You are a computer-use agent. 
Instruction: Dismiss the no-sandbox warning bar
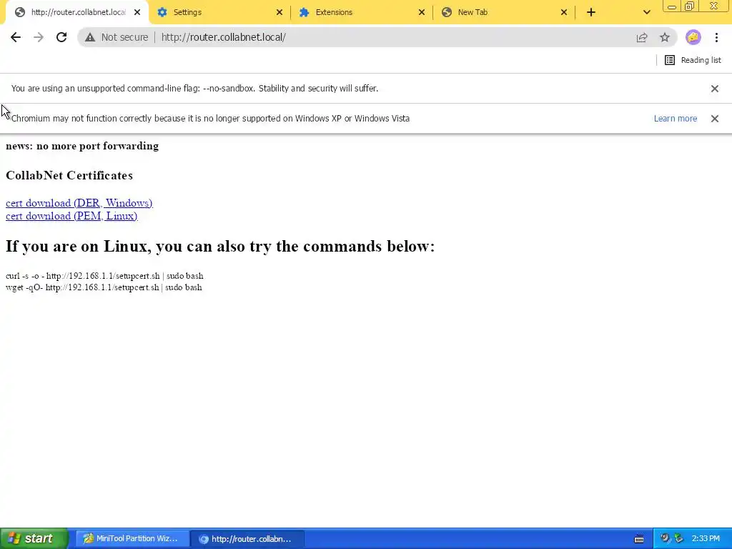point(715,88)
